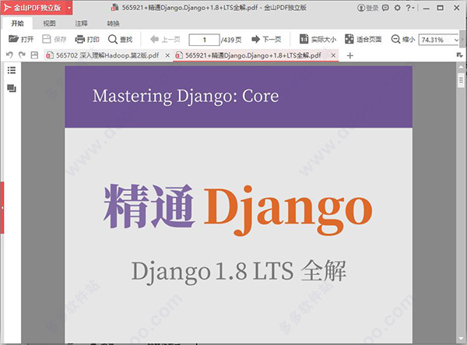This screenshot has height=345, width=467.
Task: Fit page using 适合页面
Action: click(363, 39)
